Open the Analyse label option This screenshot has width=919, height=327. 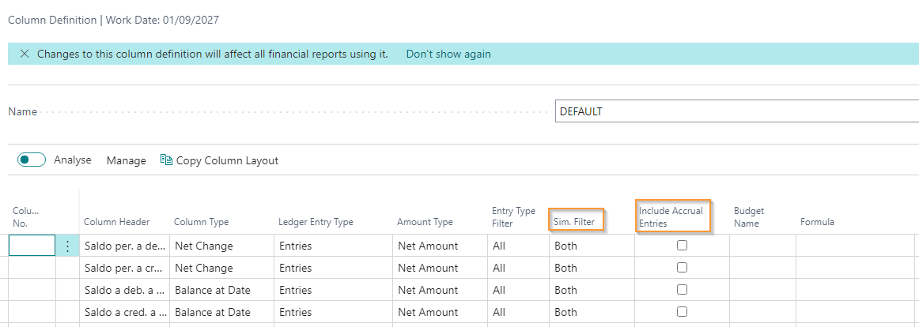[73, 160]
